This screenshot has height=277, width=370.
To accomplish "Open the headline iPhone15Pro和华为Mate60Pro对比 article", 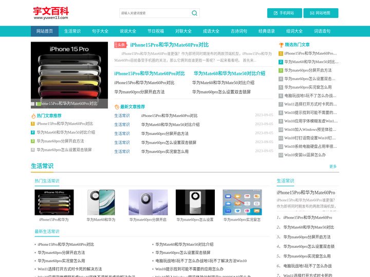I will tap(170, 45).
